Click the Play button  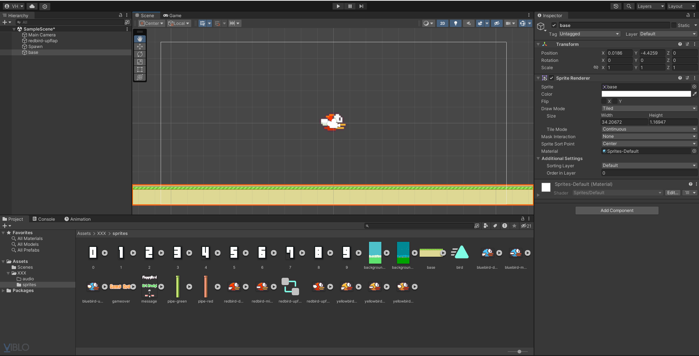[x=338, y=6]
